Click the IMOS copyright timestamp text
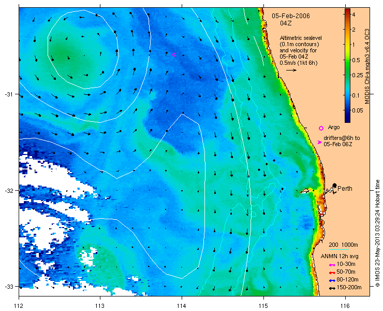This screenshot has height=311, width=383. click(x=378, y=233)
